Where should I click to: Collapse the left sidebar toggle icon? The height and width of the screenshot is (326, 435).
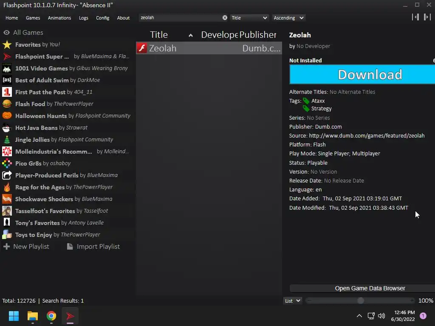(415, 17)
